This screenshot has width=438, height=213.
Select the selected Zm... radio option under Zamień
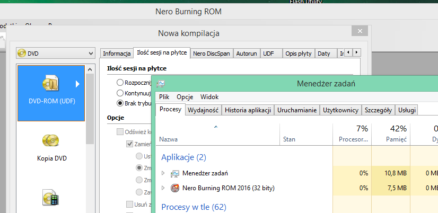point(139,168)
